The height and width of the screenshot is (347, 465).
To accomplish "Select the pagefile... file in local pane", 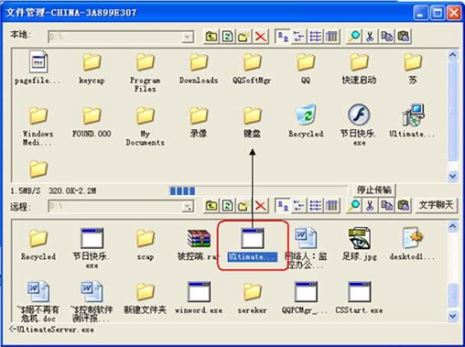I will point(38,68).
